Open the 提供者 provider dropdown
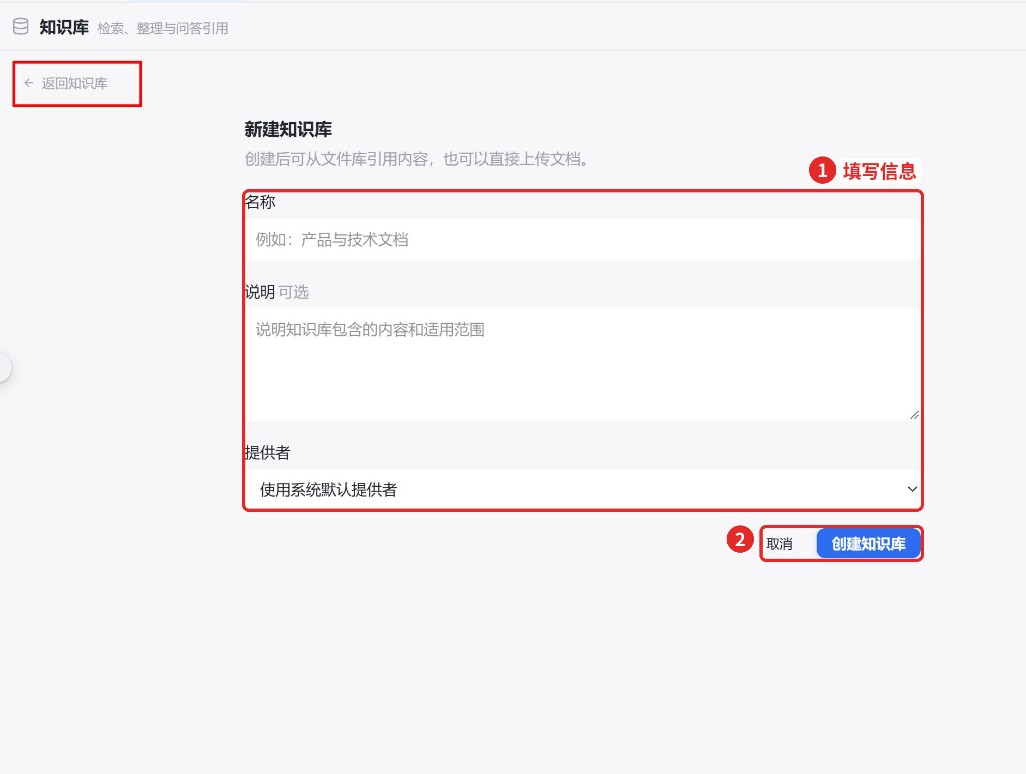This screenshot has width=1026, height=774. [582, 489]
